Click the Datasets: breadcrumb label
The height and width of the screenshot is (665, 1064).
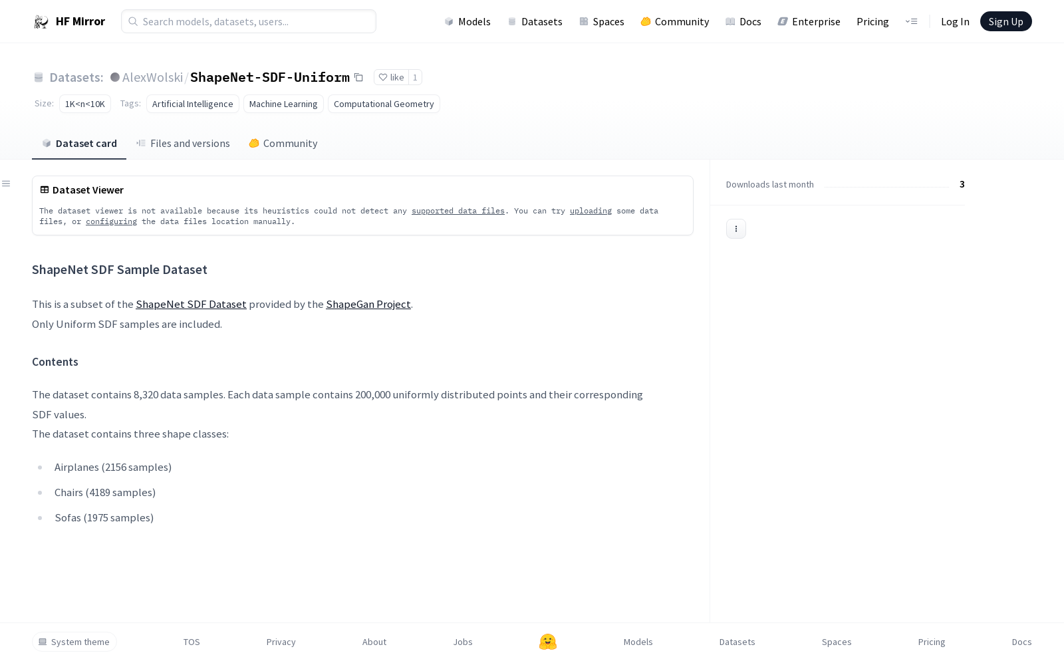tap(76, 78)
